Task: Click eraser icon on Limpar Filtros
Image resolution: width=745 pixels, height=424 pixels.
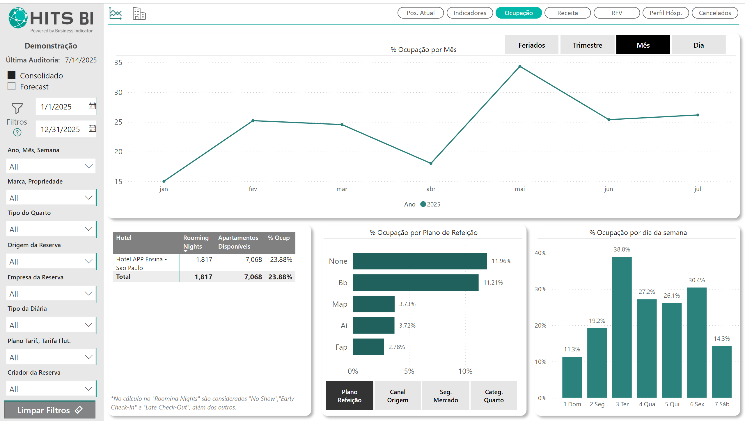Action: 79,410
